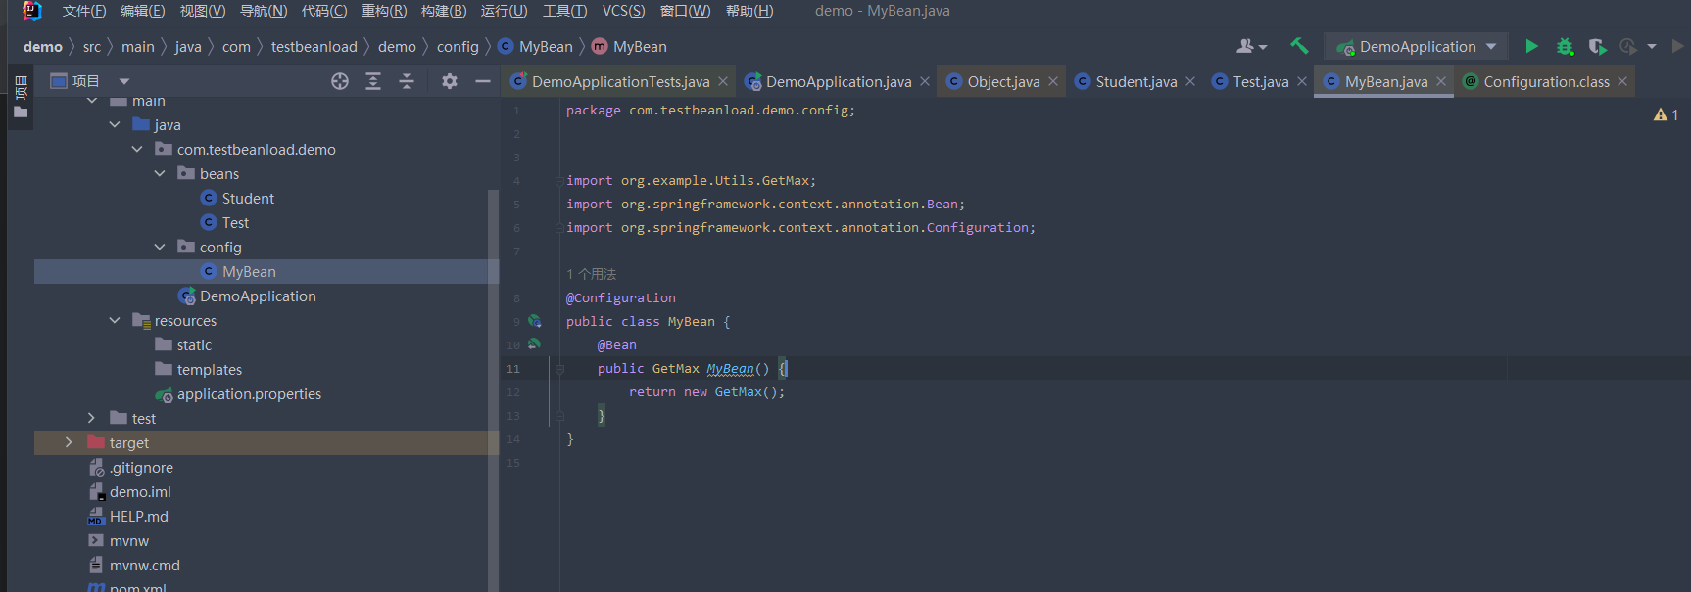Click the config breadcrumb in navigation bar
Viewport: 1691px width, 592px height.
coord(458,46)
